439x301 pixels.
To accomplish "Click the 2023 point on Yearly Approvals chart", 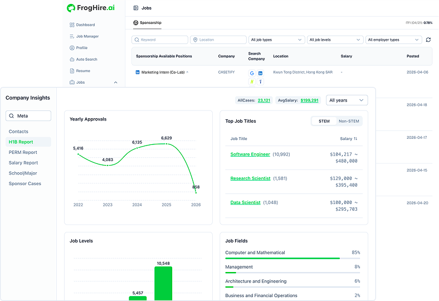I will click(x=108, y=166).
